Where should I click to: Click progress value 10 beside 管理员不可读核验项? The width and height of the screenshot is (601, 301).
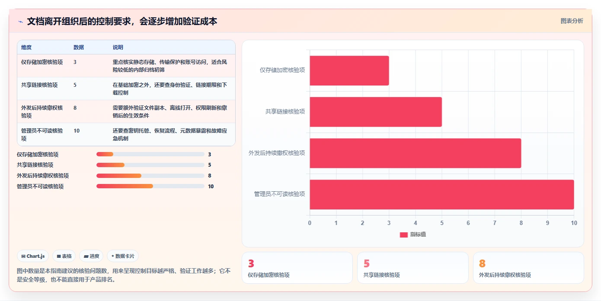click(x=211, y=187)
